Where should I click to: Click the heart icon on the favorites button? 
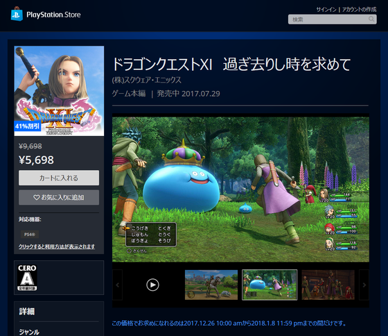[x=36, y=197]
